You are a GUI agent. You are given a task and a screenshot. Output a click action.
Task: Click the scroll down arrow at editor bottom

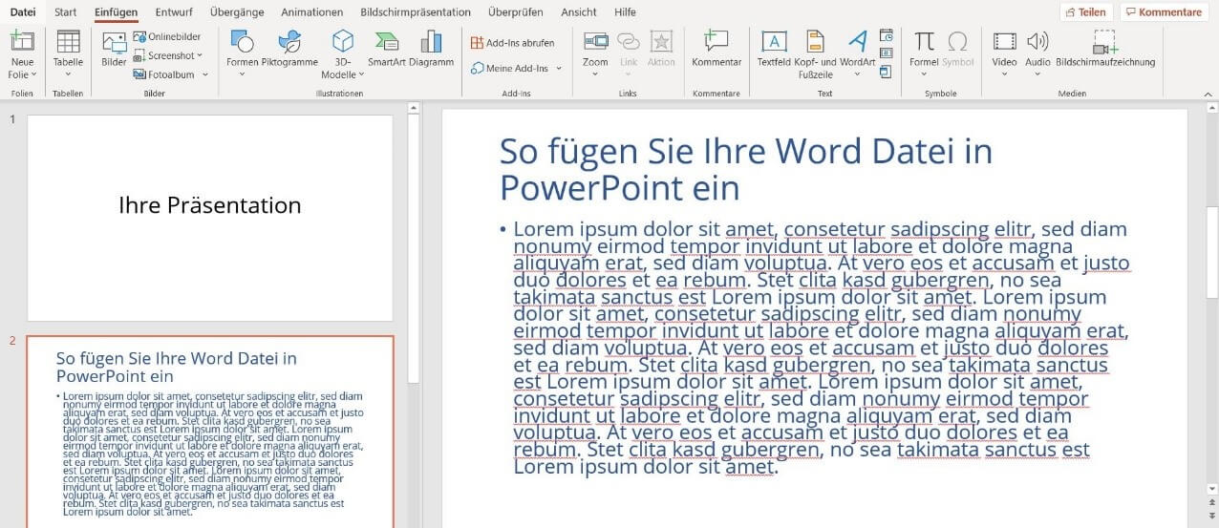(1212, 488)
